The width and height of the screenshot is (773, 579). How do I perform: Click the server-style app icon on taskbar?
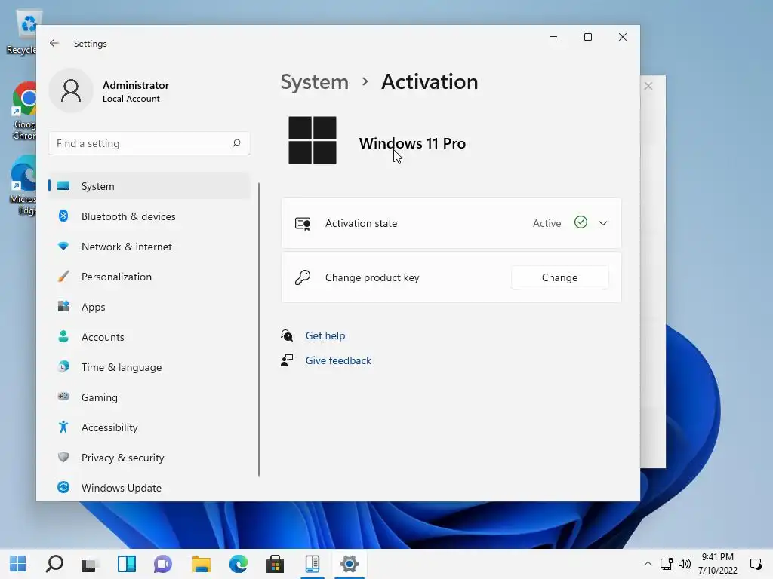pos(312,564)
